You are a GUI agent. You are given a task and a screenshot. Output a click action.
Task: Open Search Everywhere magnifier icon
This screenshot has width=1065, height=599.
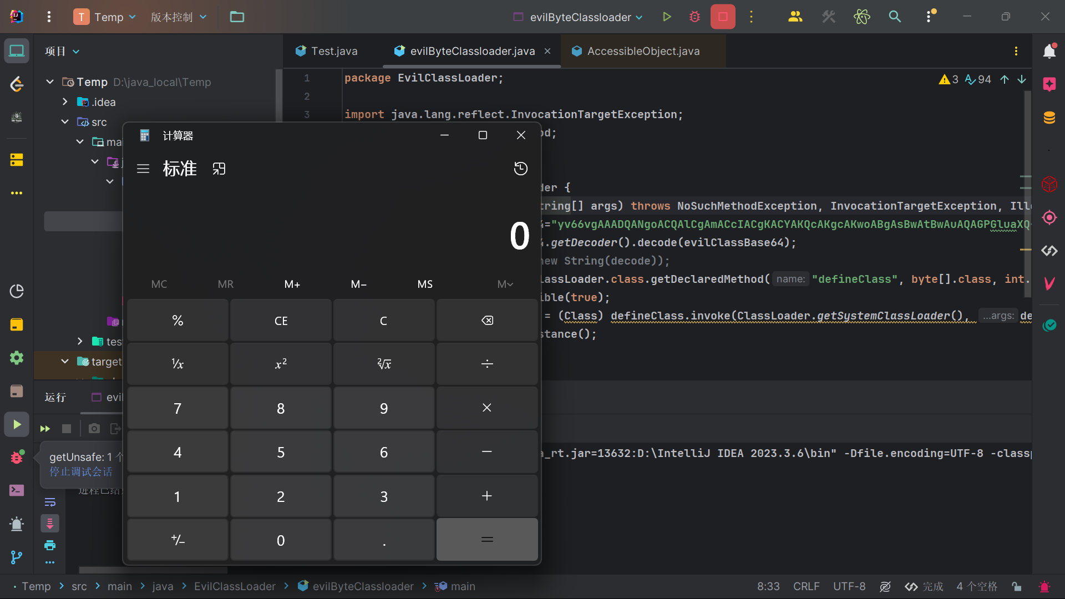(x=895, y=17)
